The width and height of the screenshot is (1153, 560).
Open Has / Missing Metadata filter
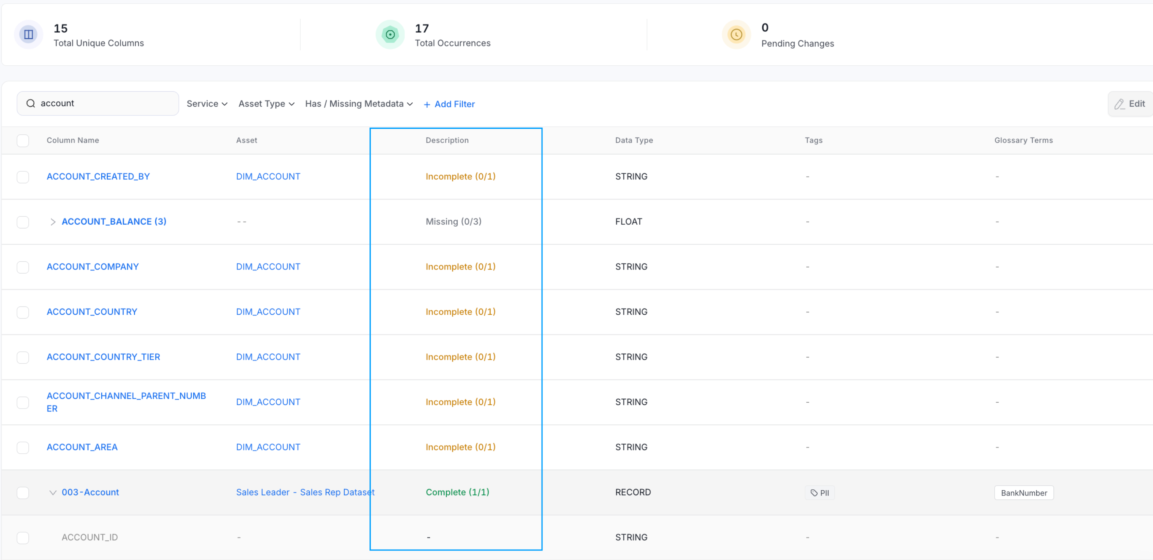(359, 104)
